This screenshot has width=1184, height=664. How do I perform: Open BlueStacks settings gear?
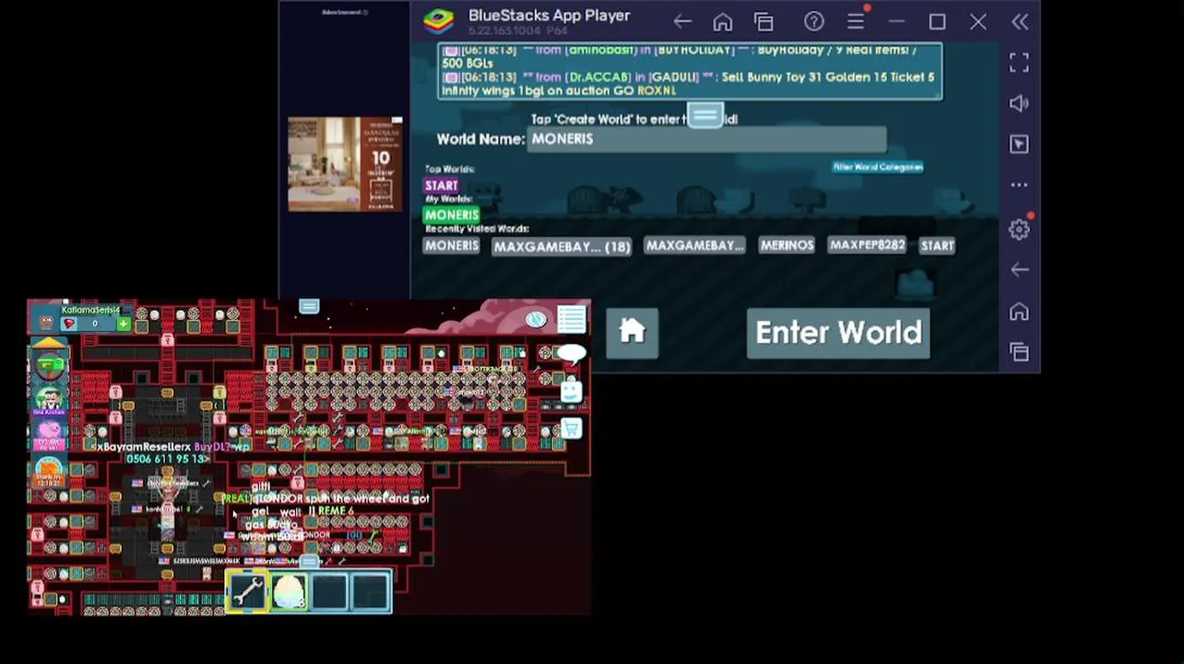click(x=1019, y=229)
